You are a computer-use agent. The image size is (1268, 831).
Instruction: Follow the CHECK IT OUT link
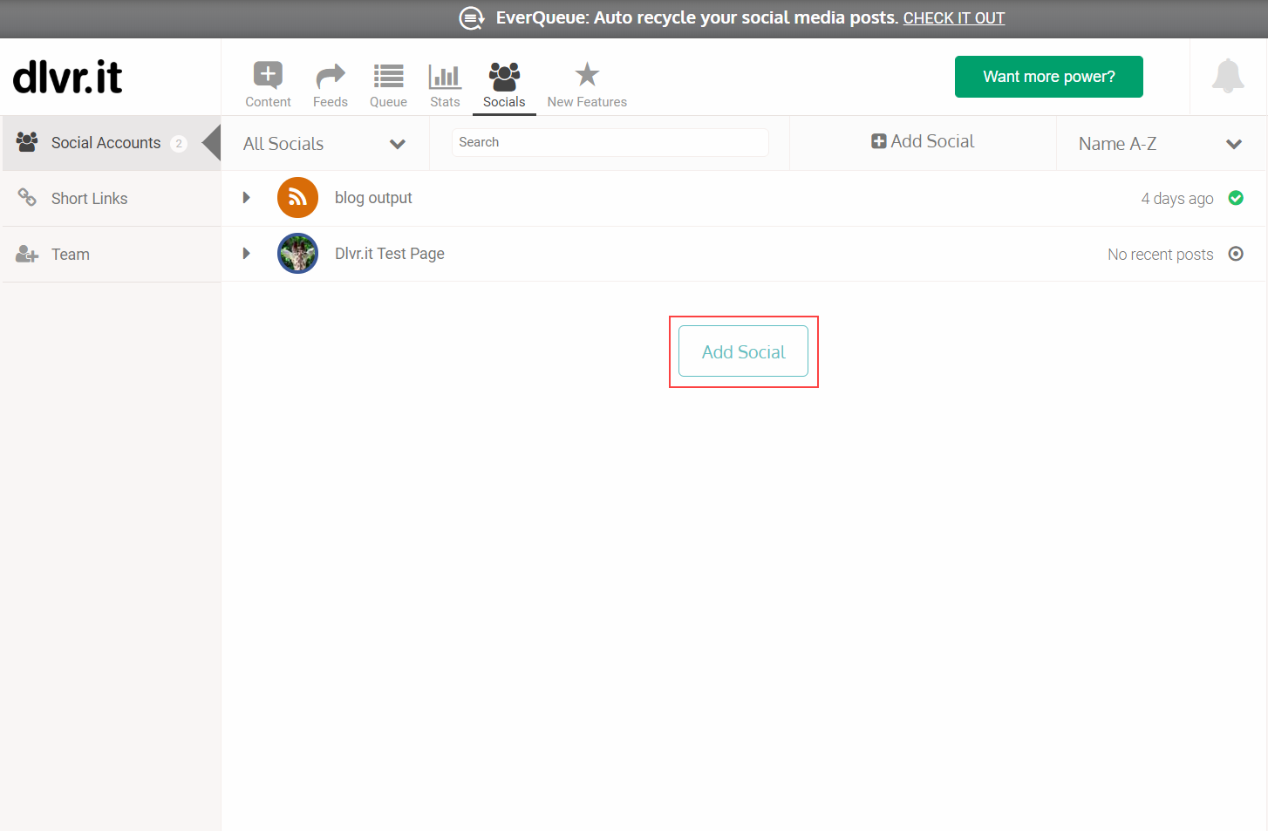(x=954, y=18)
